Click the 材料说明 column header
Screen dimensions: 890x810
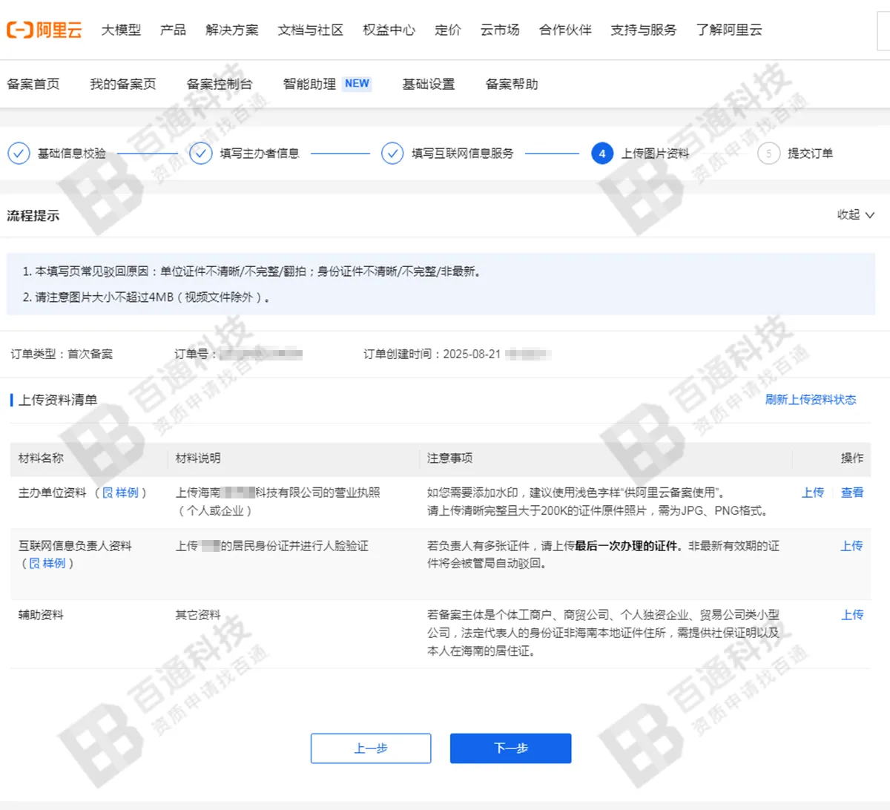pyautogui.click(x=198, y=458)
